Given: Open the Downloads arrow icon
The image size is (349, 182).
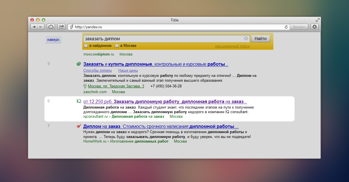Looking at the screenshot, I should (315, 27).
